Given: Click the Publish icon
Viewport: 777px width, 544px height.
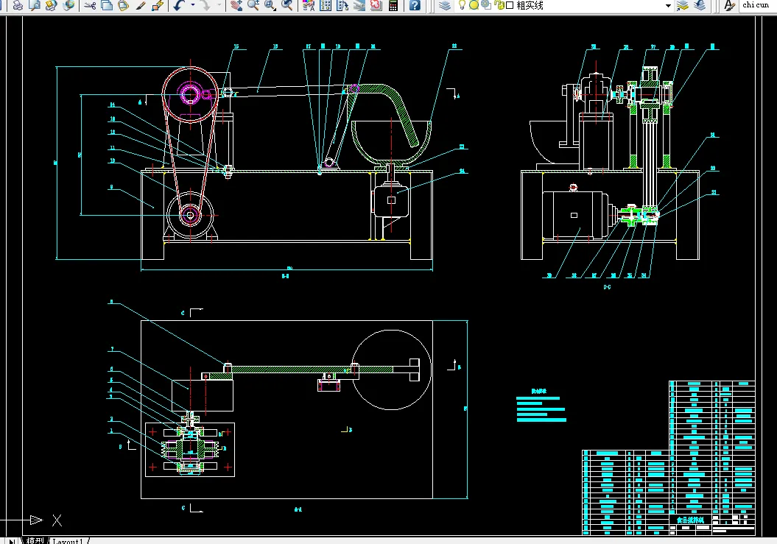Looking at the screenshot, I should coord(51,5).
